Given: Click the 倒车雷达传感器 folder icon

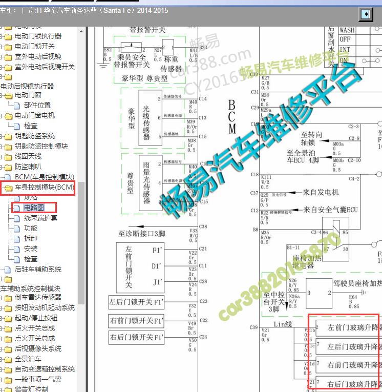Looking at the screenshot, I should pyautogui.click(x=8, y=298).
